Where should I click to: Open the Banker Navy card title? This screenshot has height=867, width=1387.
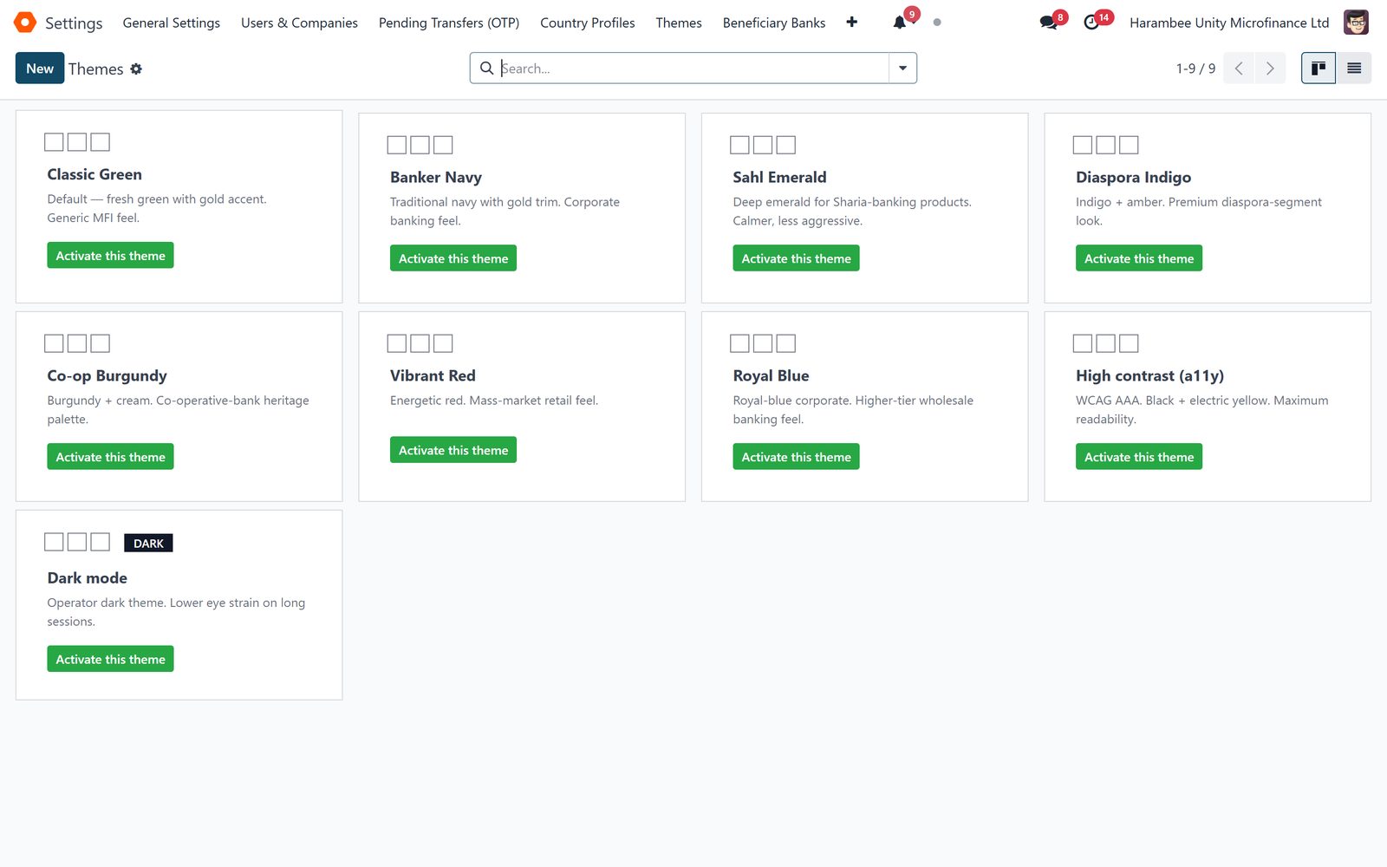pyautogui.click(x=436, y=177)
